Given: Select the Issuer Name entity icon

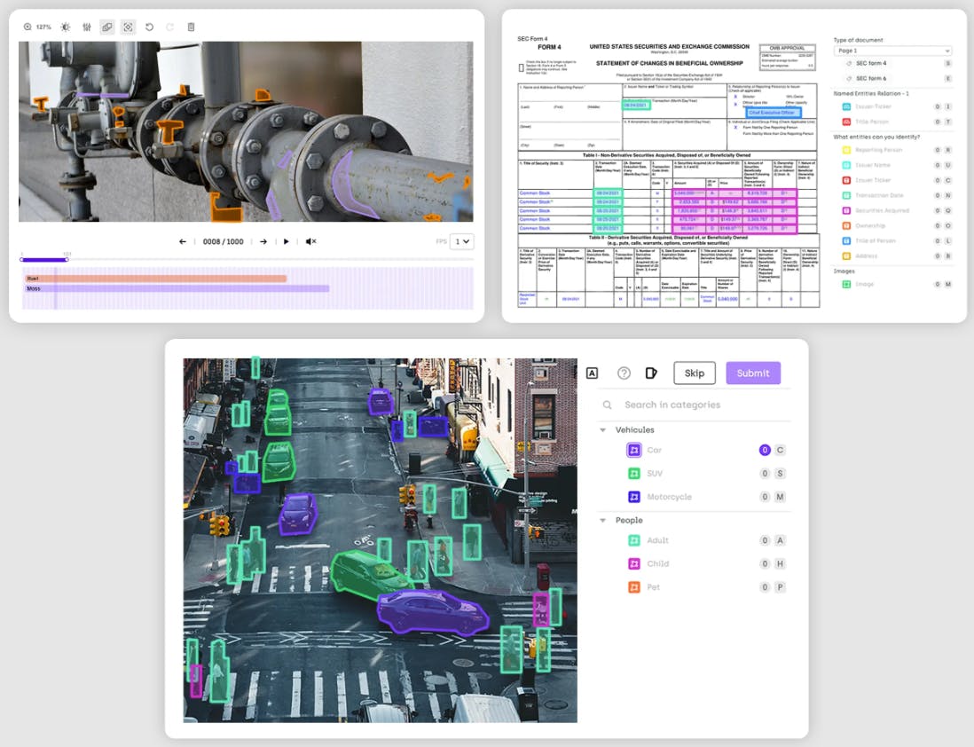Looking at the screenshot, I should tap(846, 165).
